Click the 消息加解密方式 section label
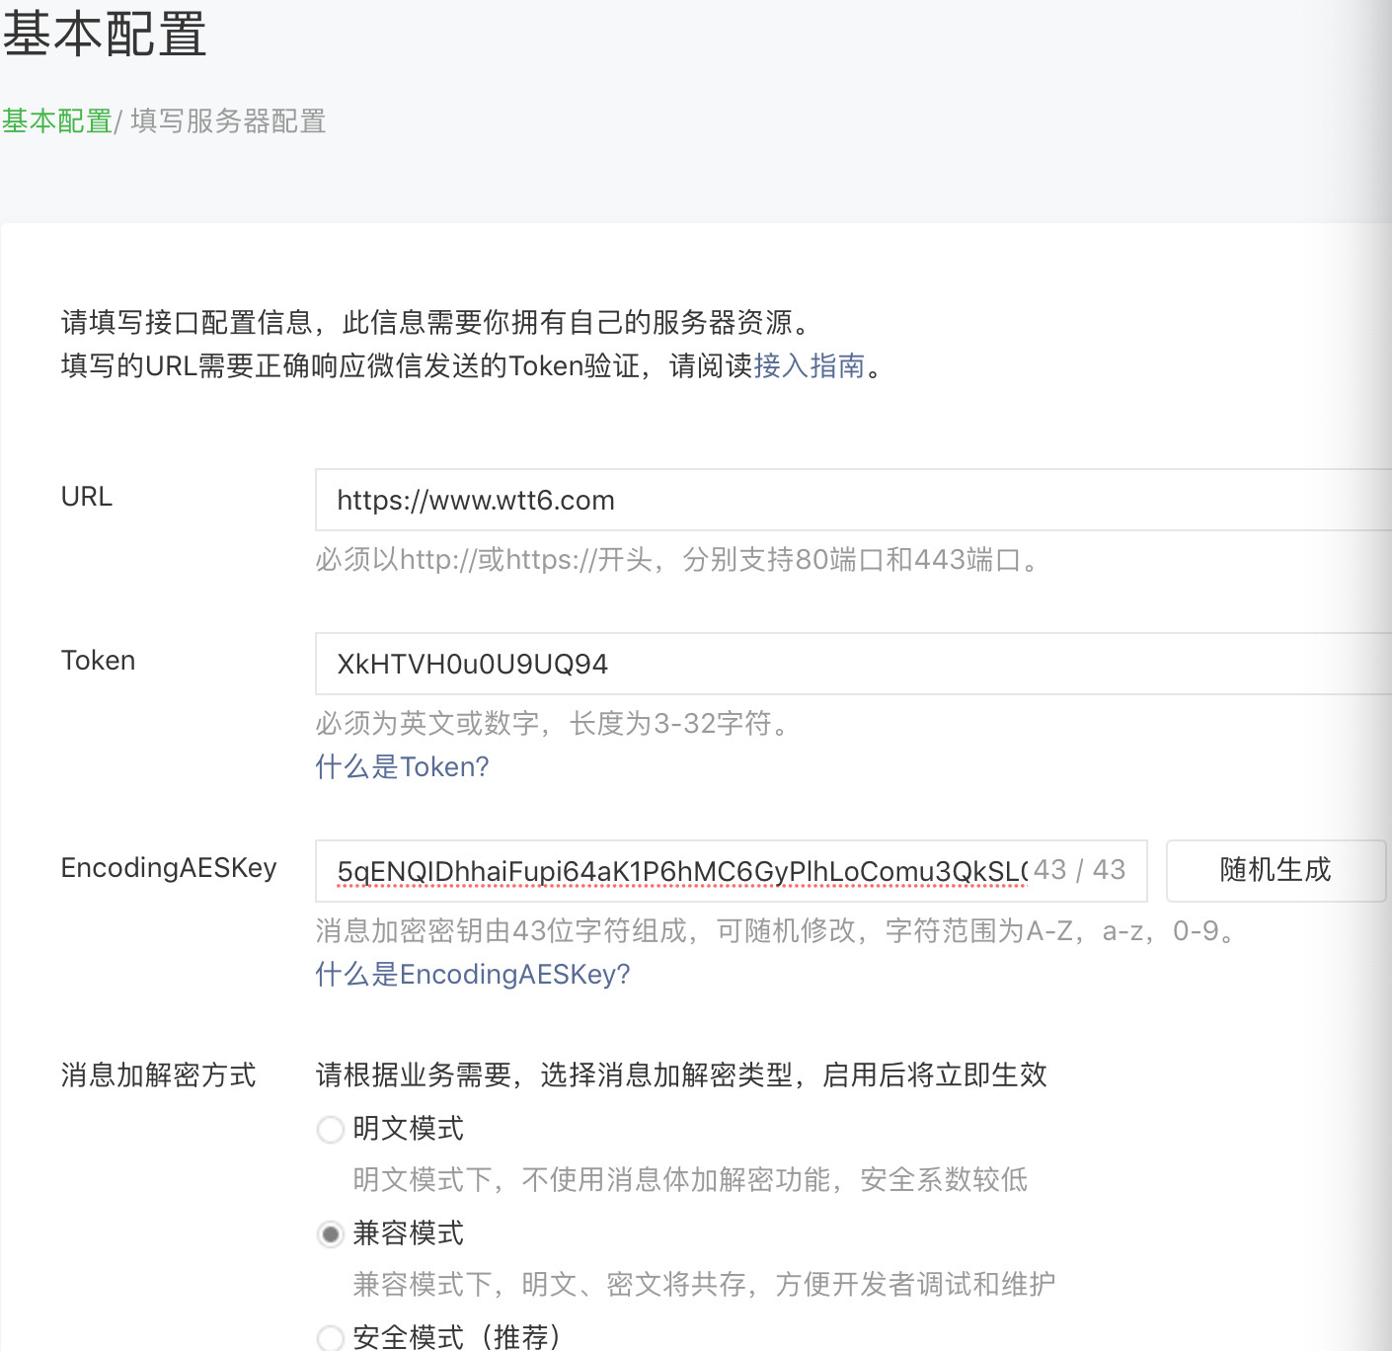The height and width of the screenshot is (1351, 1392). (158, 1074)
